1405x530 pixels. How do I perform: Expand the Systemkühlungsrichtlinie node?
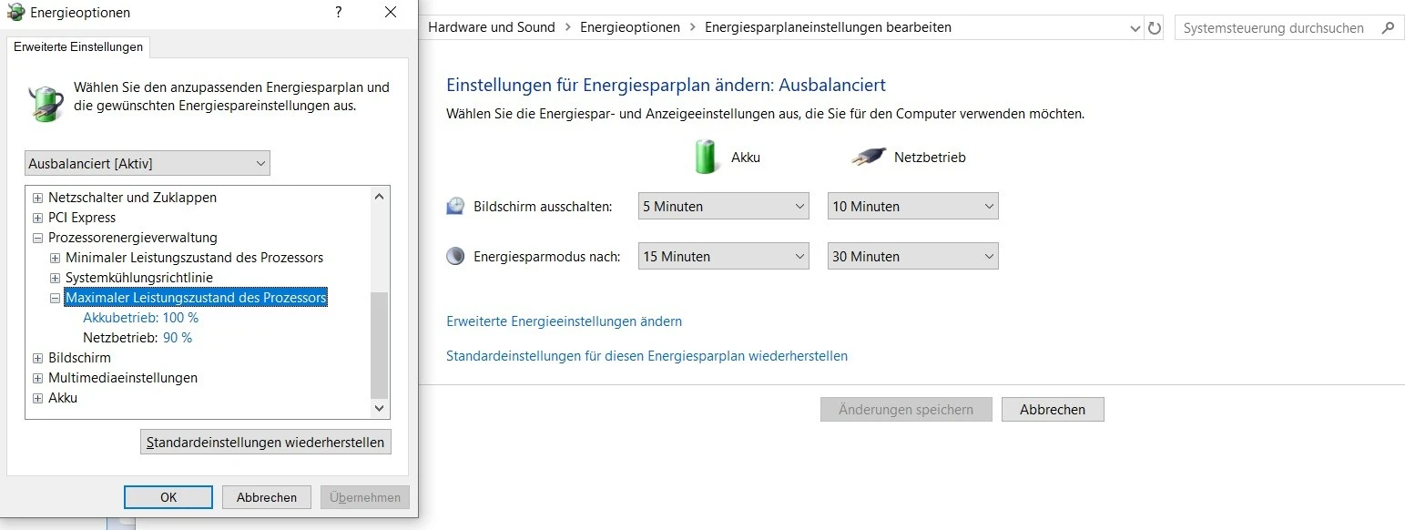pyautogui.click(x=55, y=278)
